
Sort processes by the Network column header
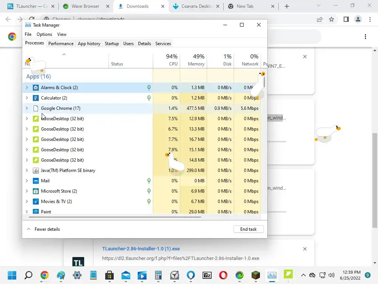[x=248, y=60]
